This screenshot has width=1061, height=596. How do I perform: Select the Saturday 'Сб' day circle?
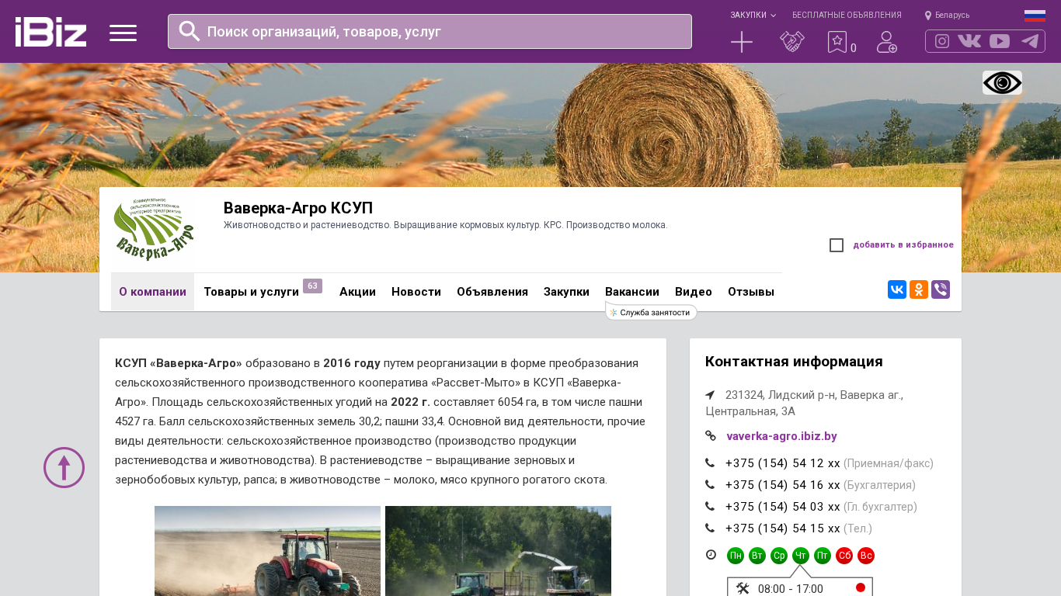pyautogui.click(x=844, y=556)
